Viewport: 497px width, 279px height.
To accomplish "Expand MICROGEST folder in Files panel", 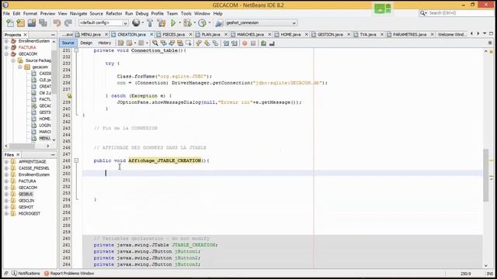I will tap(6, 214).
